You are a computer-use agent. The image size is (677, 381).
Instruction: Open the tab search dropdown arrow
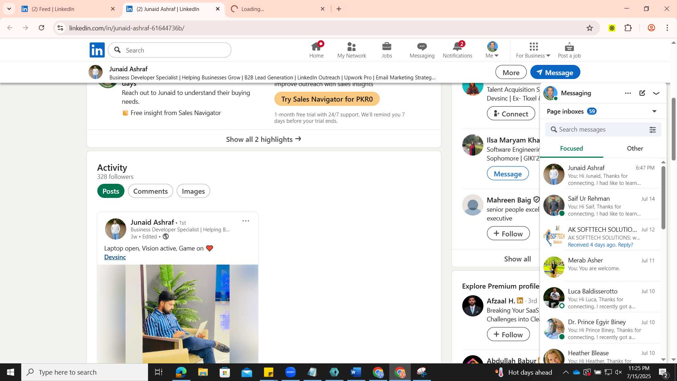[x=9, y=9]
